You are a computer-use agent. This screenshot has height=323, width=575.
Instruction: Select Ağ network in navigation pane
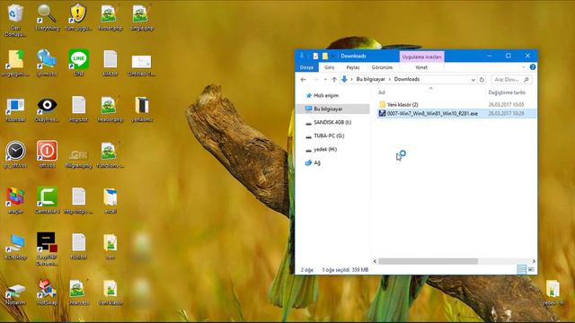pos(317,162)
